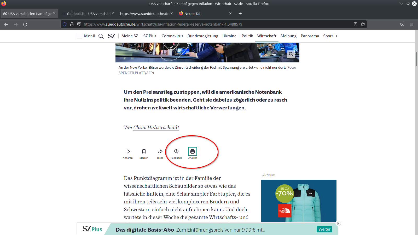Click the SZ logo in navigation
The height and width of the screenshot is (235, 418).
tap(112, 36)
